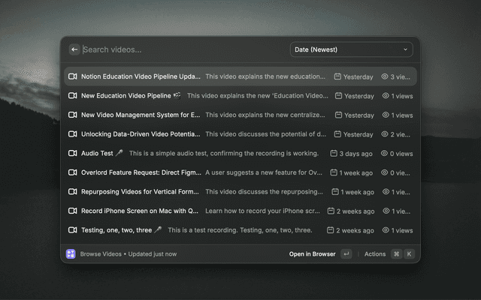Screen dimensions: 481x300
Task: Open the Actions menu
Action: pyautogui.click(x=374, y=253)
